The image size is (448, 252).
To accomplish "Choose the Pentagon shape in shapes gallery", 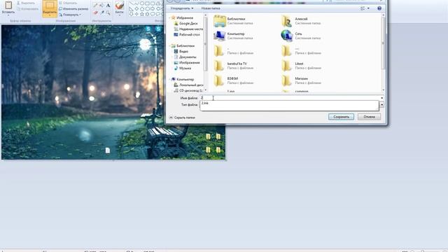I will (x=141, y=8).
